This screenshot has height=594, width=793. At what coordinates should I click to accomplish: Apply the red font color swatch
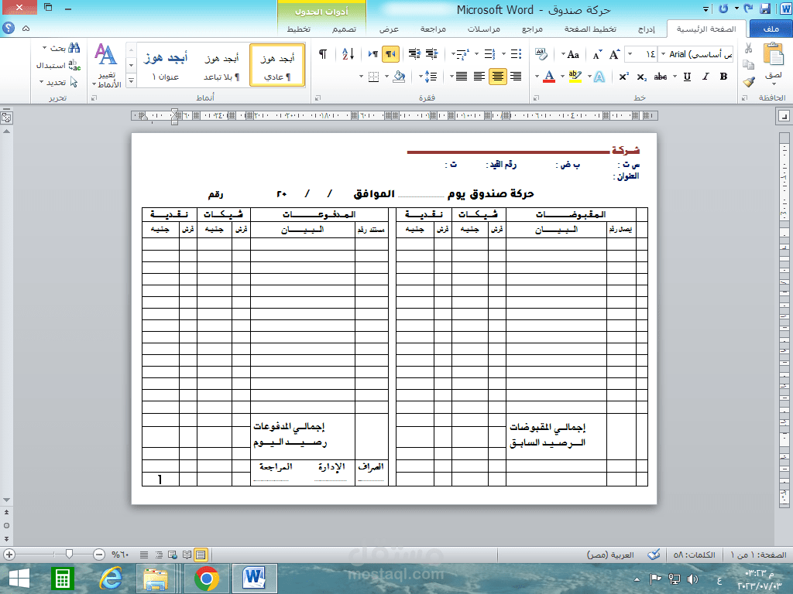click(x=549, y=77)
